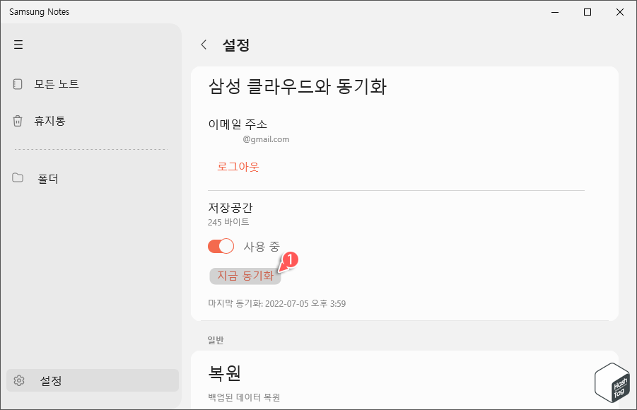Click the 저장공간 storage usage text
The image size is (637, 410).
tap(223, 208)
